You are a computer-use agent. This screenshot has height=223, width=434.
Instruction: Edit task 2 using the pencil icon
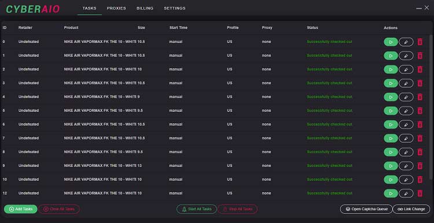click(x=406, y=70)
